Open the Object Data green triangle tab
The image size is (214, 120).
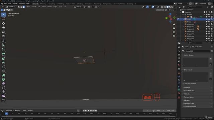pyautogui.click(x=179, y=90)
